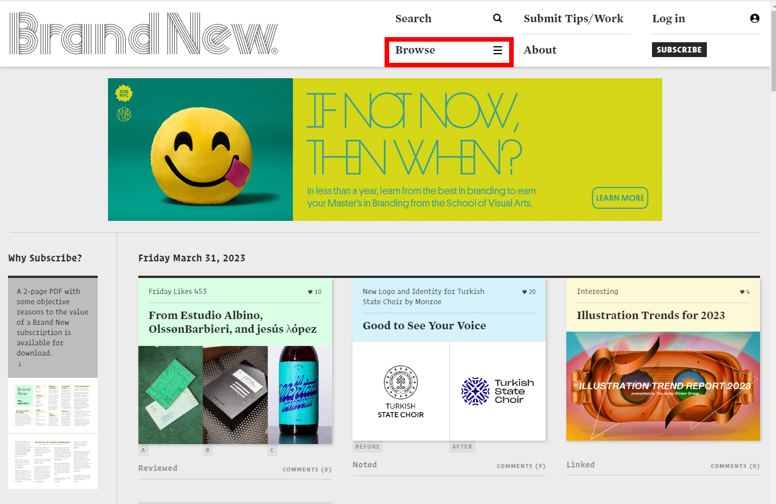The image size is (776, 504).
Task: Open Illustration Trend Report 2023 image
Action: coord(663,386)
